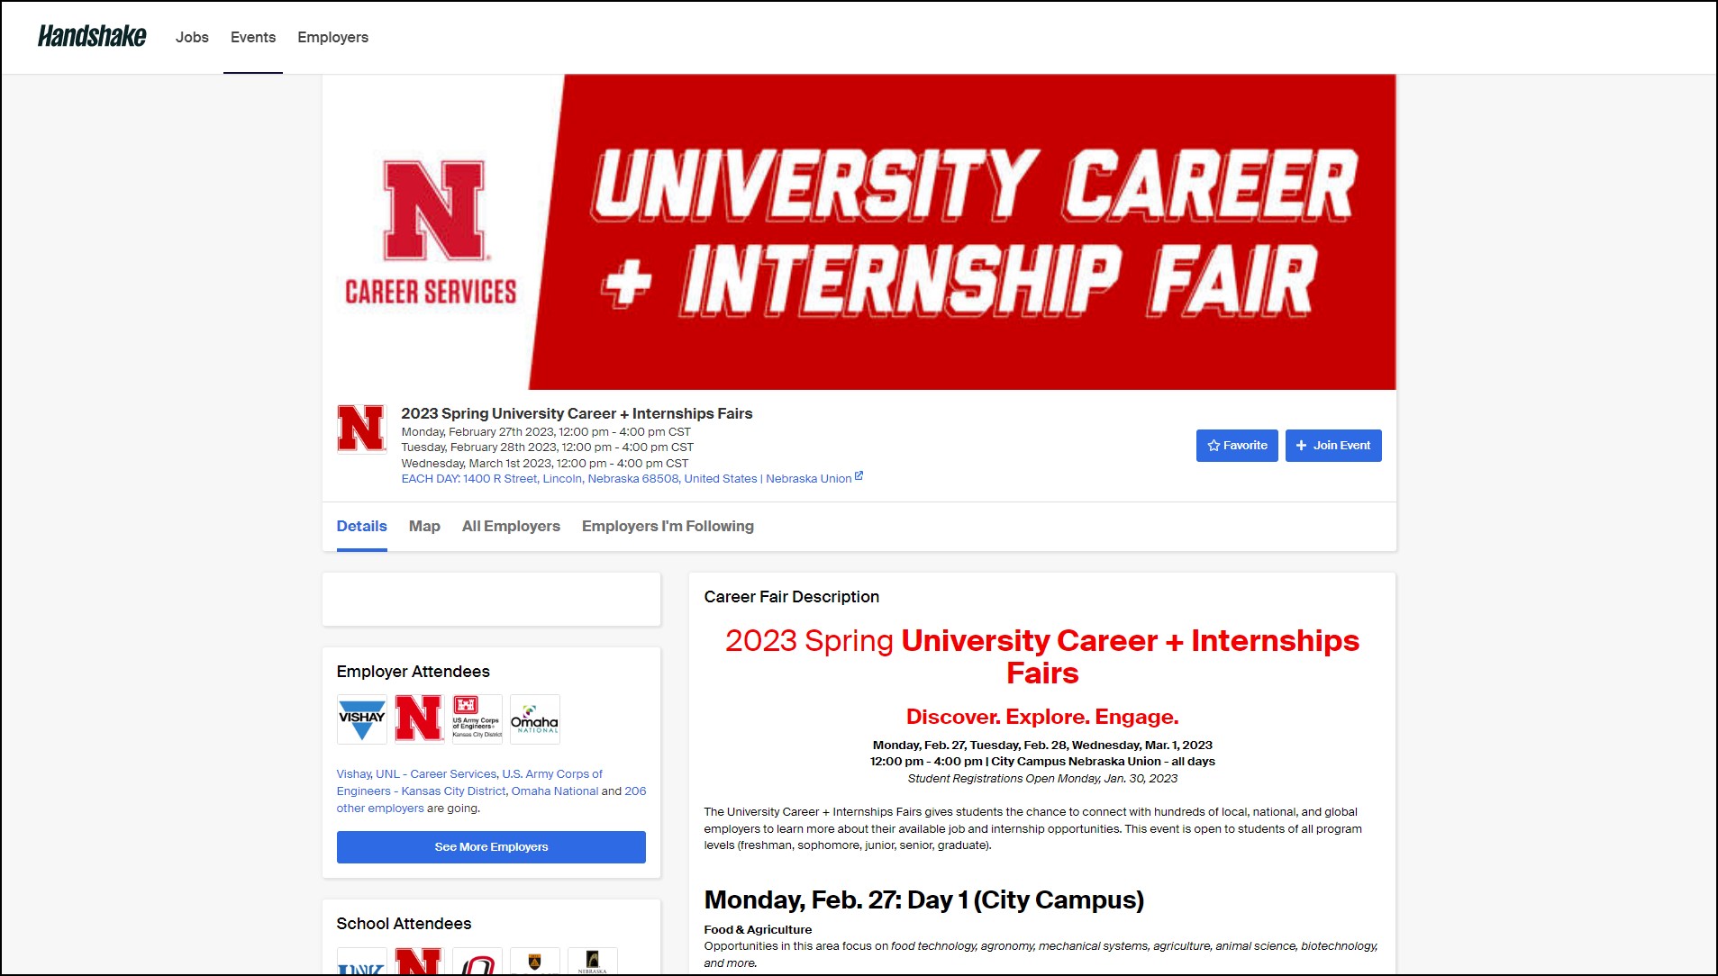Select the Employers I'm Following tab
Screen dimensions: 1718x976
pyautogui.click(x=668, y=526)
